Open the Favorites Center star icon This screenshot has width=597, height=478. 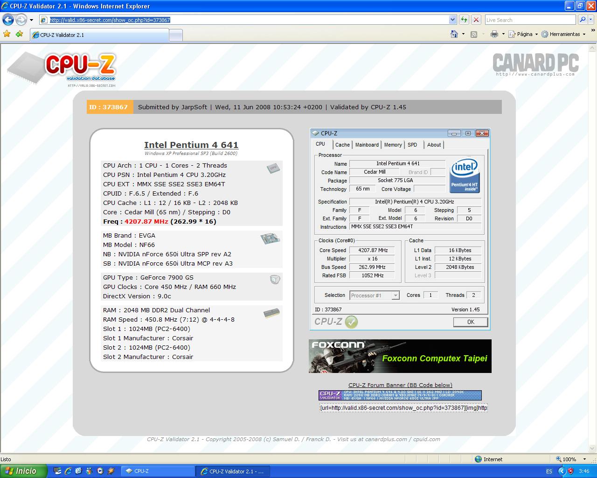pyautogui.click(x=7, y=34)
